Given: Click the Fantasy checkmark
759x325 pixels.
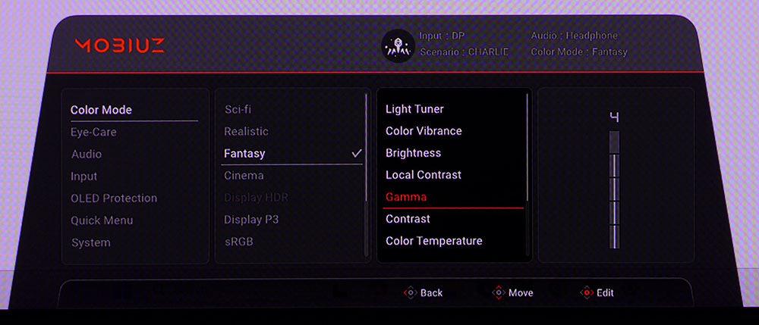Looking at the screenshot, I should point(357,153).
